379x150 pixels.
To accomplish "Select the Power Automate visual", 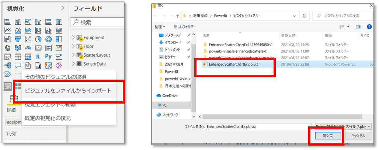I will pos(7,74).
